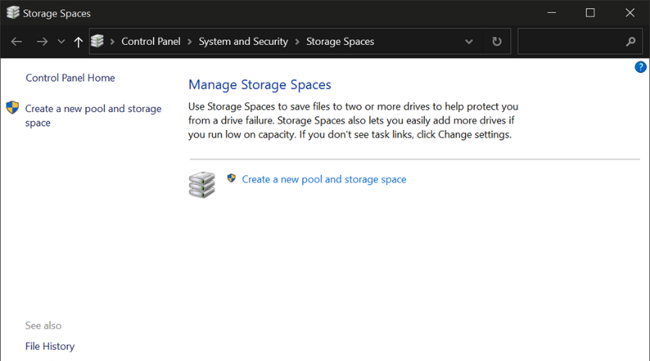Go up one level with the Up arrow
The image size is (650, 361).
coord(78,41)
